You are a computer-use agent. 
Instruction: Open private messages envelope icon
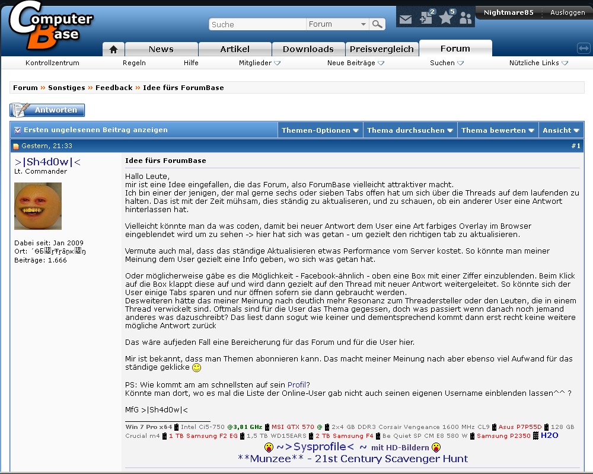coord(406,19)
